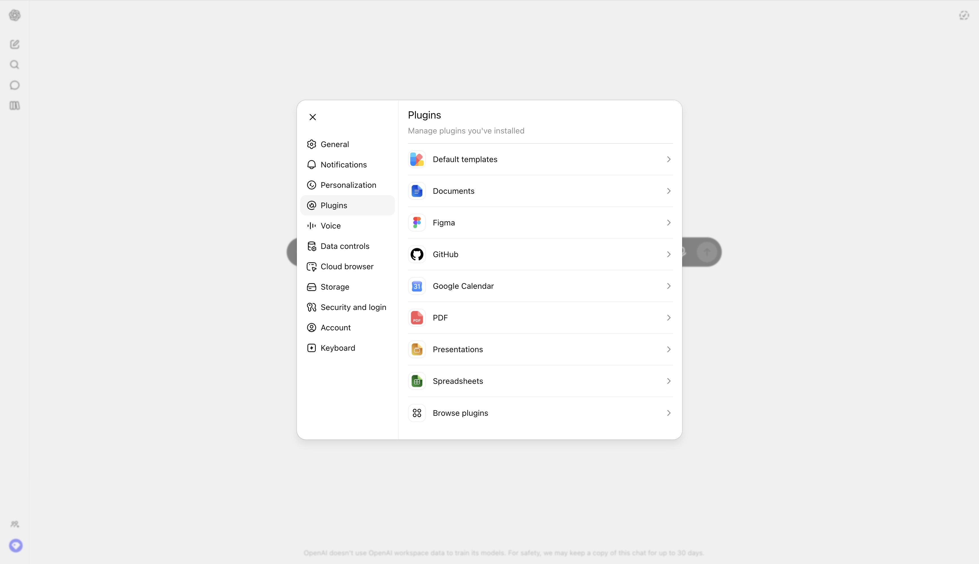Viewport: 979px width, 564px height.
Task: Click the Presentations plugin icon
Action: [x=417, y=349]
